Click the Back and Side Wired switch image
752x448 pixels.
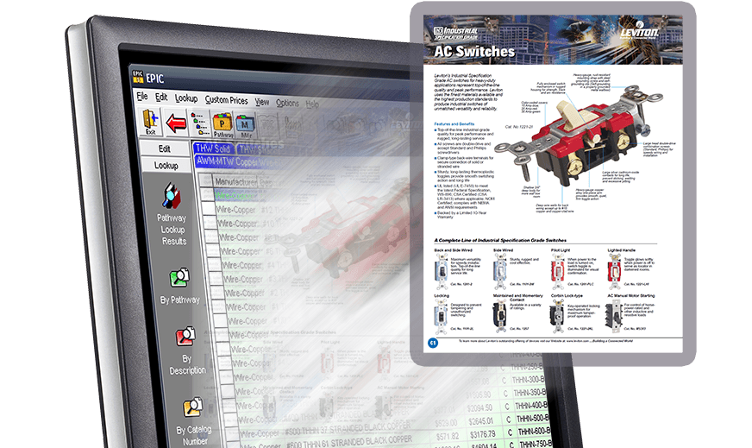pyautogui.click(x=442, y=271)
